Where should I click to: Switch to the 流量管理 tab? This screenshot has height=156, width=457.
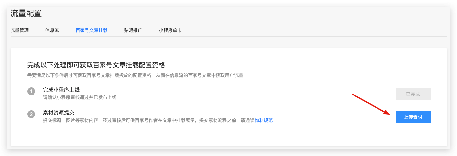[x=19, y=30]
